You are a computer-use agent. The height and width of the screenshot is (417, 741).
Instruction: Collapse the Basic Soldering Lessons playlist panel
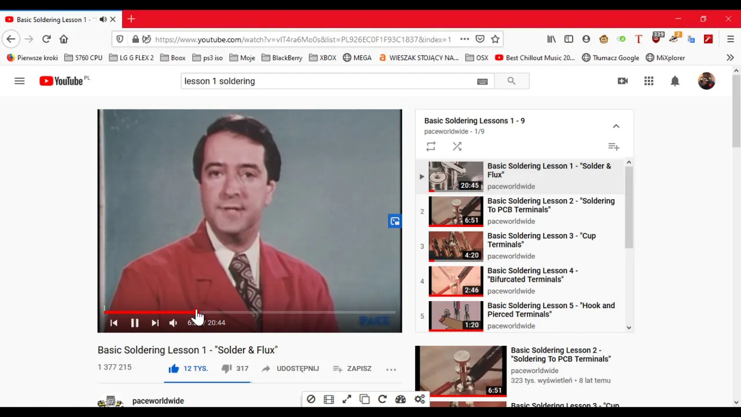(616, 126)
